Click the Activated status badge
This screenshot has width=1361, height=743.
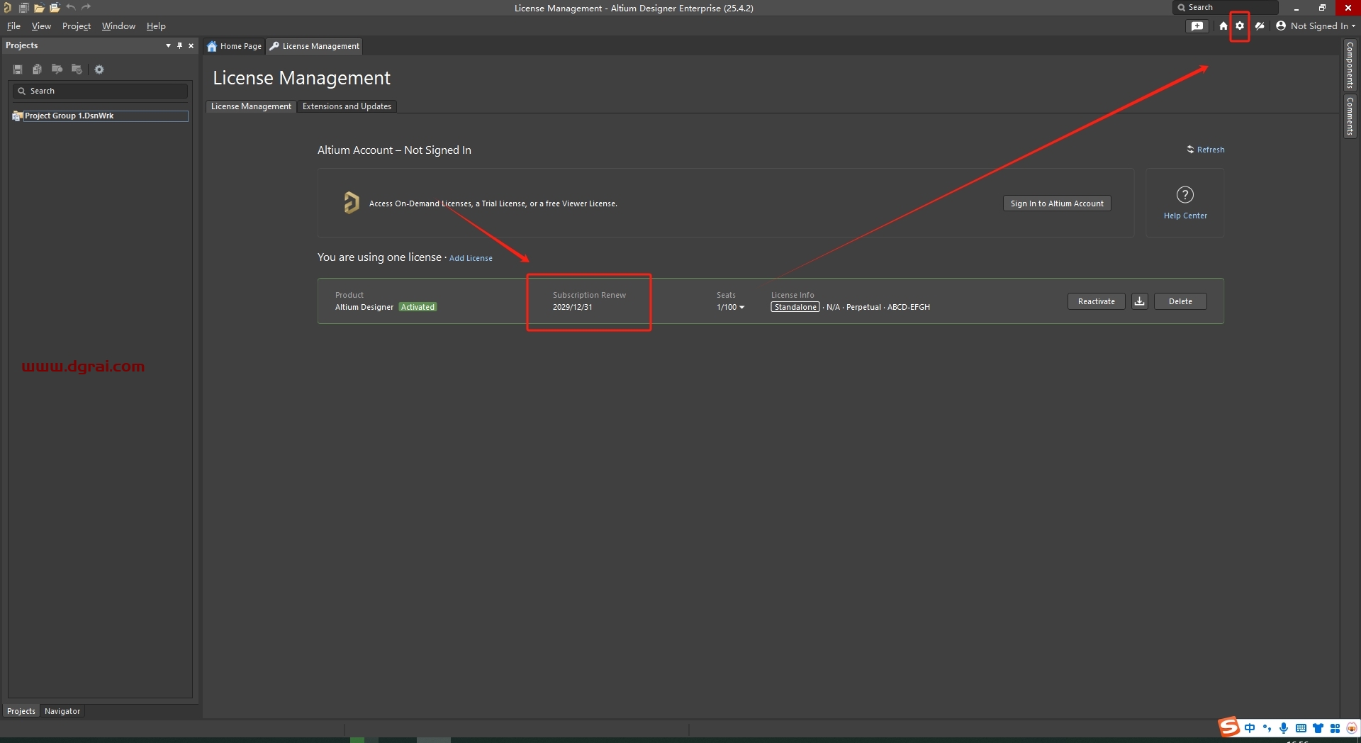click(418, 307)
